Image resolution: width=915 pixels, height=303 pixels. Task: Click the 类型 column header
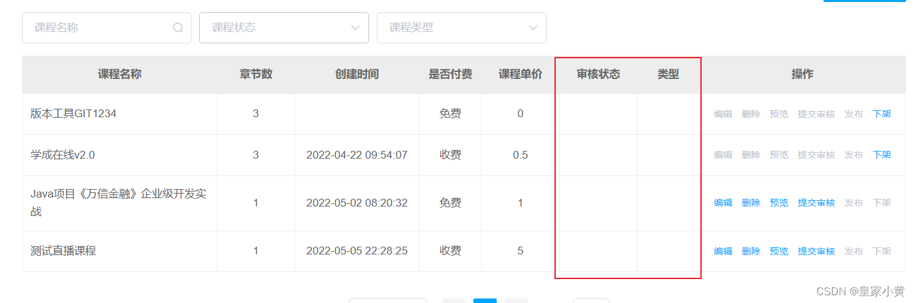[x=668, y=74]
